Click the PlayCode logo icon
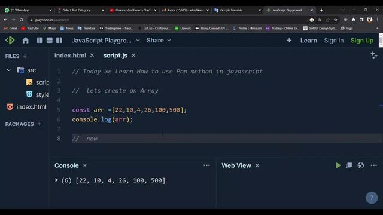Screen dimensions: 383x215 click(x=10, y=40)
